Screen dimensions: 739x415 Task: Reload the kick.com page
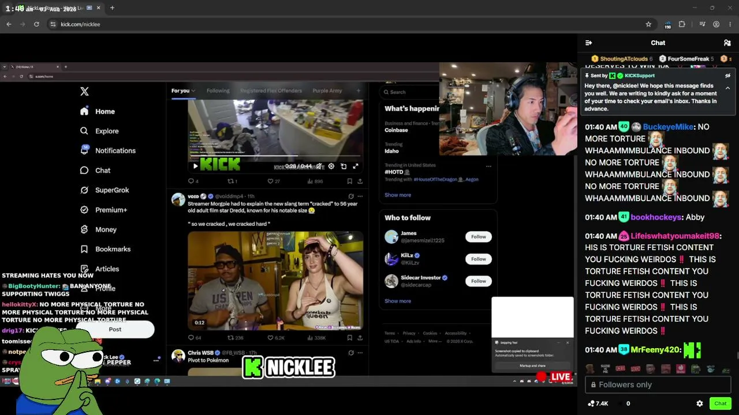click(36, 24)
